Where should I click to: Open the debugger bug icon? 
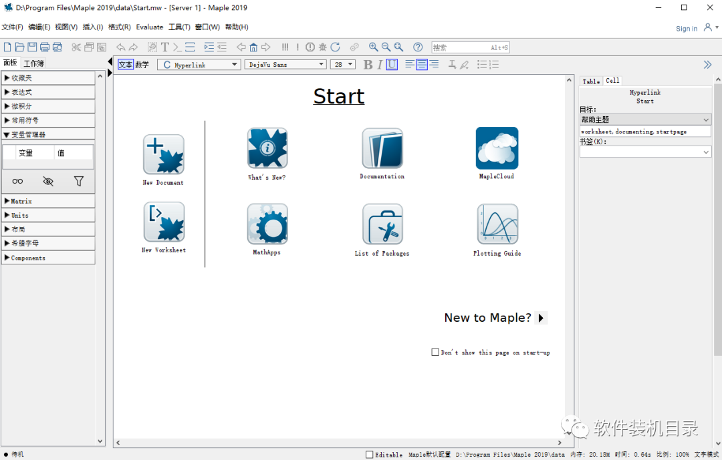coord(323,47)
